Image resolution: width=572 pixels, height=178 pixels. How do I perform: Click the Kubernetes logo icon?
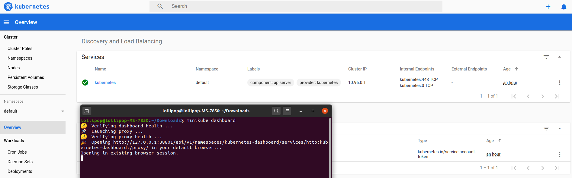tap(8, 6)
